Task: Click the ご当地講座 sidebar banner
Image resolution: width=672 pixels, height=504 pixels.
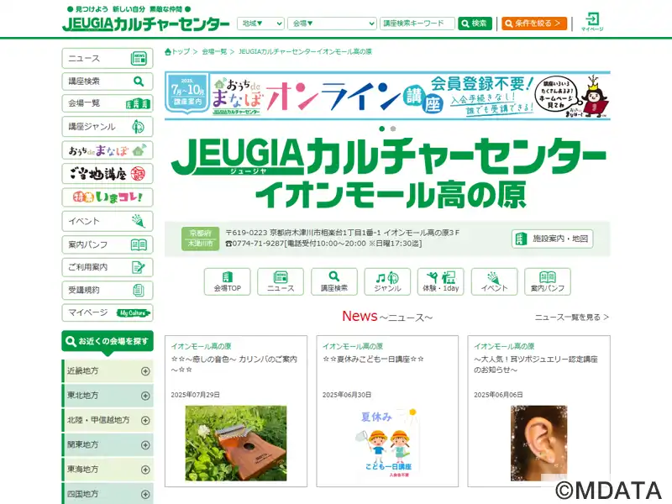Action: (x=108, y=174)
